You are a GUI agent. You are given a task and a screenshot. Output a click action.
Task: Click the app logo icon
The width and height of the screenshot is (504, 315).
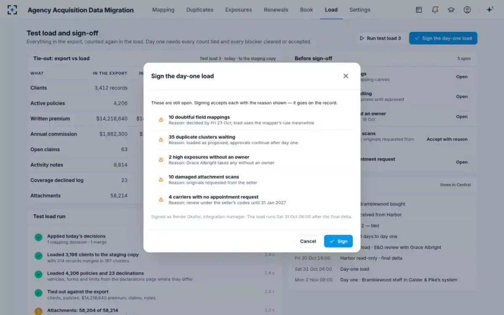pyautogui.click(x=13, y=10)
